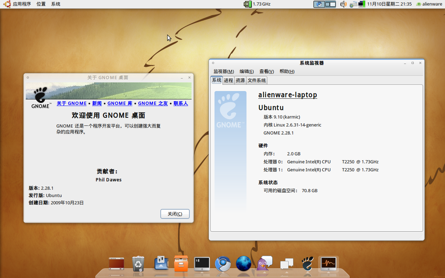
Task: Click the GNOME 2.28.1 text in System Monitor
Action: point(278,133)
